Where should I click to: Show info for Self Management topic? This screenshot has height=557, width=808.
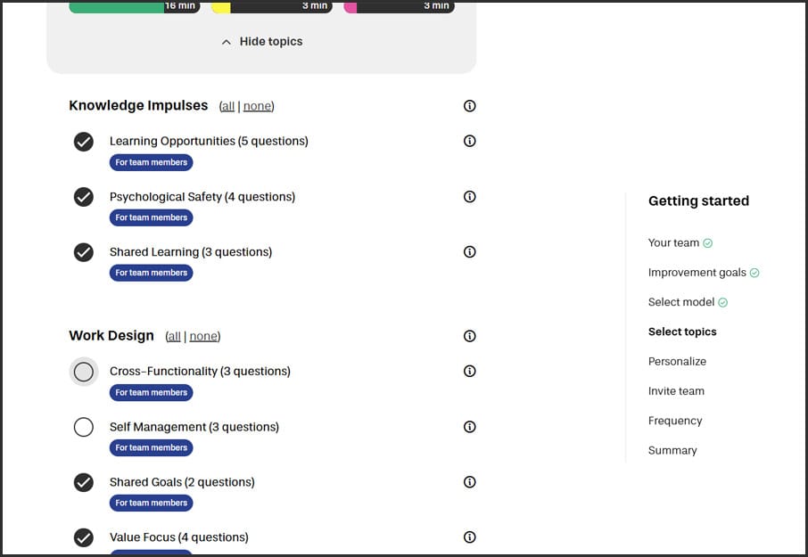pyautogui.click(x=470, y=427)
